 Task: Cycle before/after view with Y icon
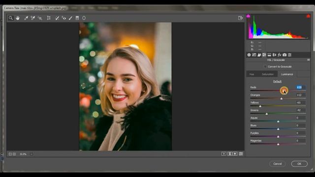[x=224, y=154]
